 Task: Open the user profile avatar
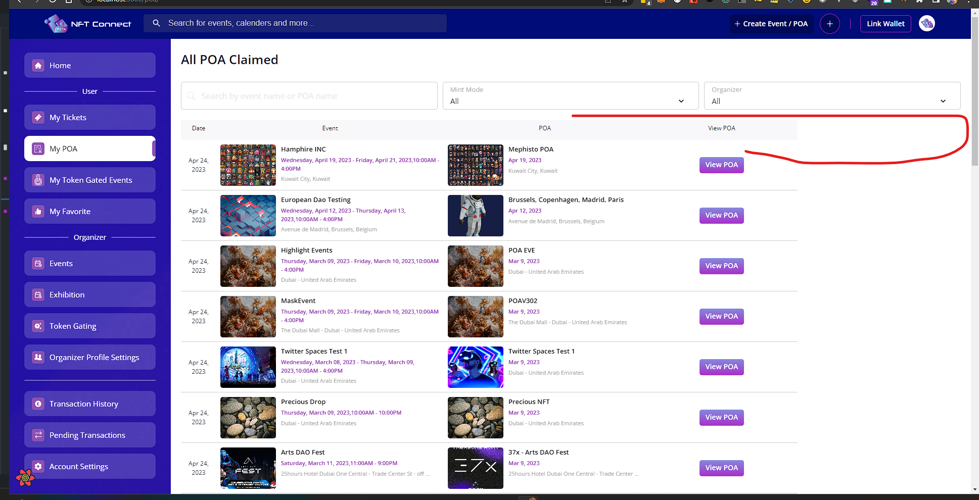click(x=927, y=23)
